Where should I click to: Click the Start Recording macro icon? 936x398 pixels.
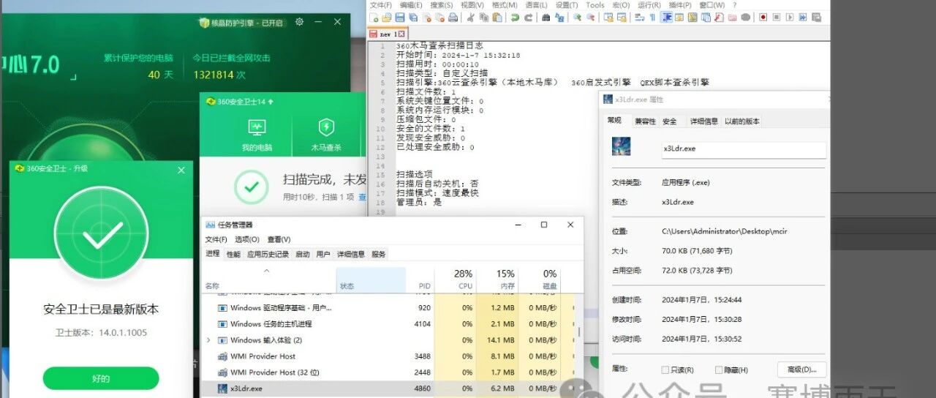coord(763,17)
